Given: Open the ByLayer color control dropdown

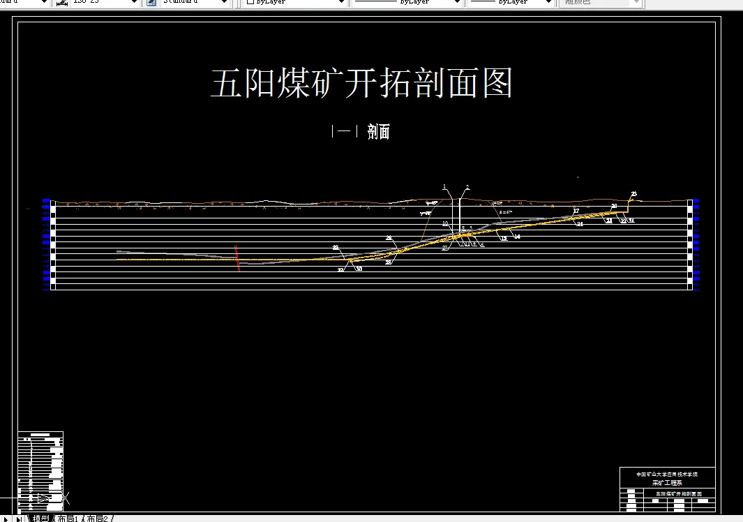Looking at the screenshot, I should click(341, 2).
